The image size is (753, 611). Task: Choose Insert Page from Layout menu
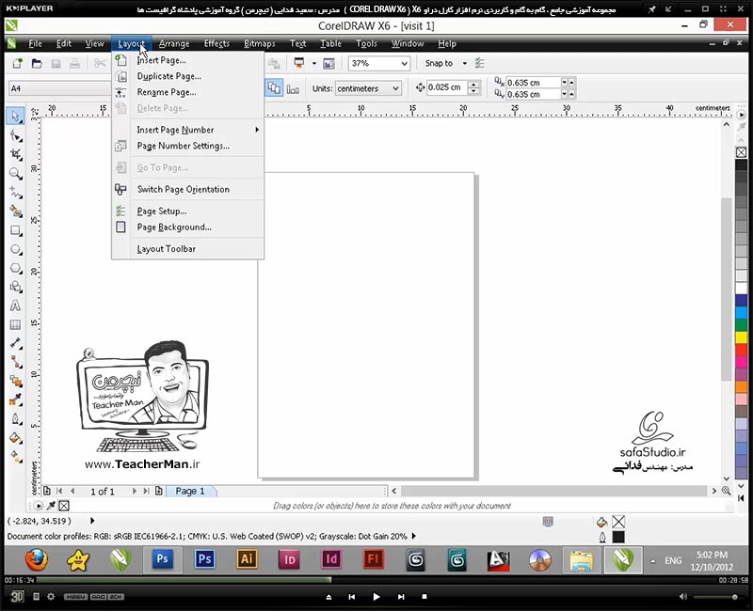tap(187, 60)
